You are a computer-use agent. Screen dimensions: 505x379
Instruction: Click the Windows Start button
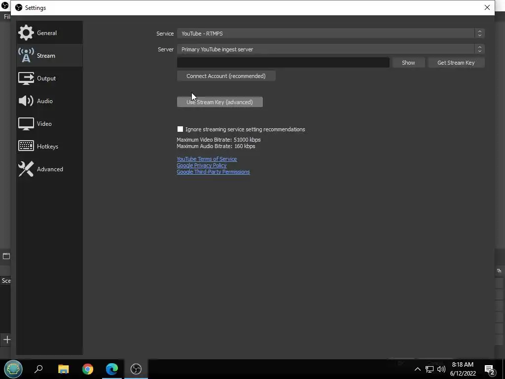coord(13,369)
